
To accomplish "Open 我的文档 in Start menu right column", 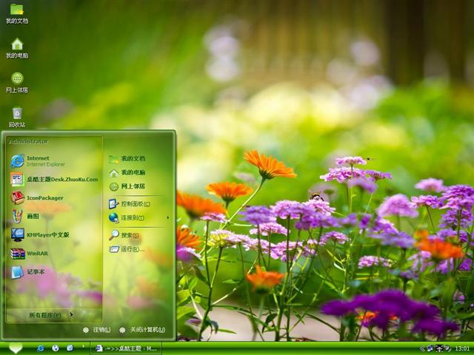I will pos(127,159).
